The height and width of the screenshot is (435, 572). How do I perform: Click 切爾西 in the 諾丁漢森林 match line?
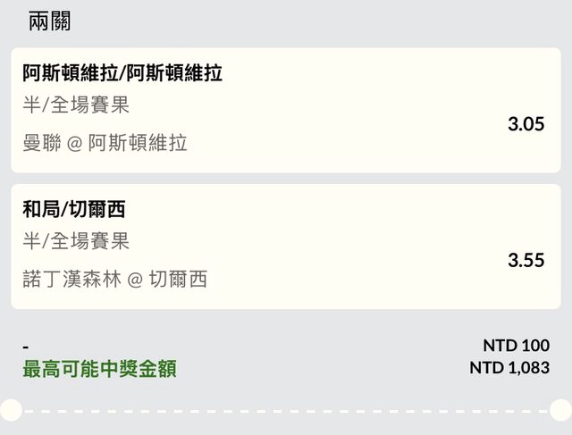pyautogui.click(x=177, y=279)
